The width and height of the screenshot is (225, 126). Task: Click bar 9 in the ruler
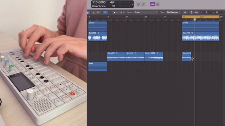[127, 17]
